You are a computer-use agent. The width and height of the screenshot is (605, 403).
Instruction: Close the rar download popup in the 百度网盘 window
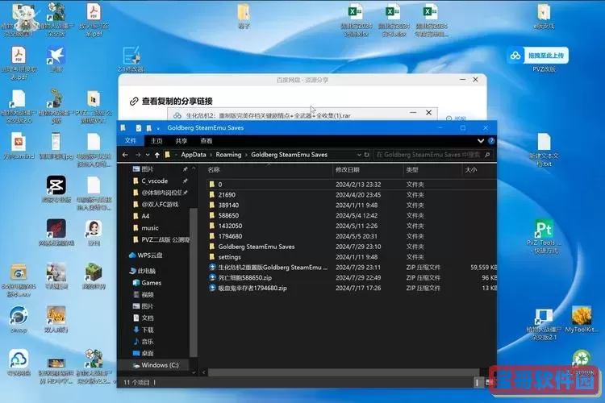tap(428, 113)
